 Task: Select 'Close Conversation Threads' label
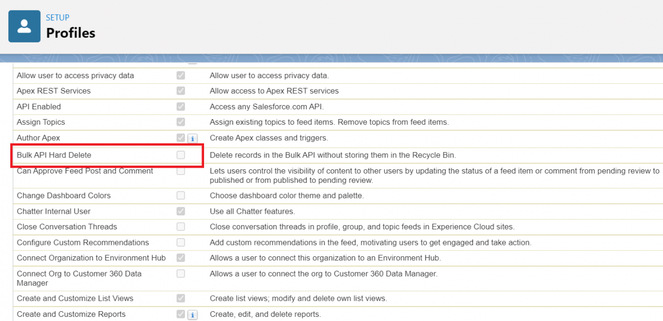coord(67,227)
